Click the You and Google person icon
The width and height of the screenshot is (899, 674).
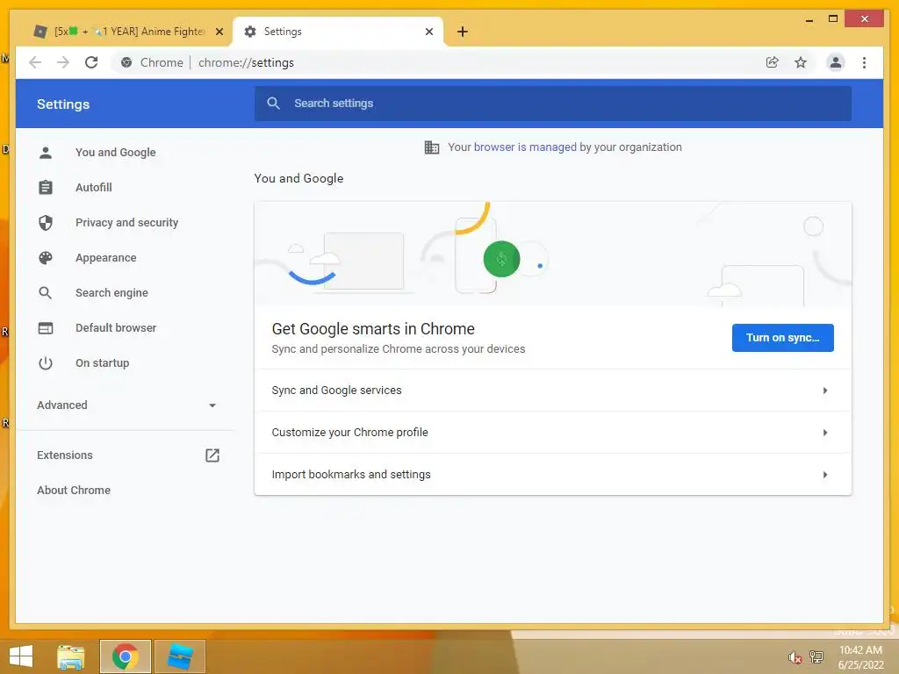[x=46, y=153]
